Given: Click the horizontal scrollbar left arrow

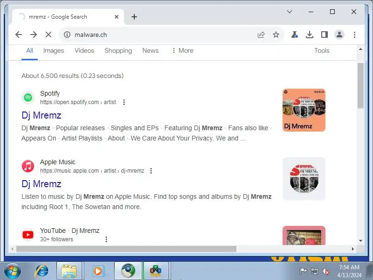Looking at the screenshot, I should (13, 249).
